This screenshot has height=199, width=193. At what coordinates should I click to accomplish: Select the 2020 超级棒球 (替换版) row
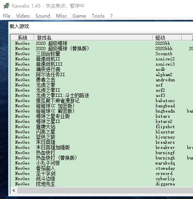tap(102, 48)
